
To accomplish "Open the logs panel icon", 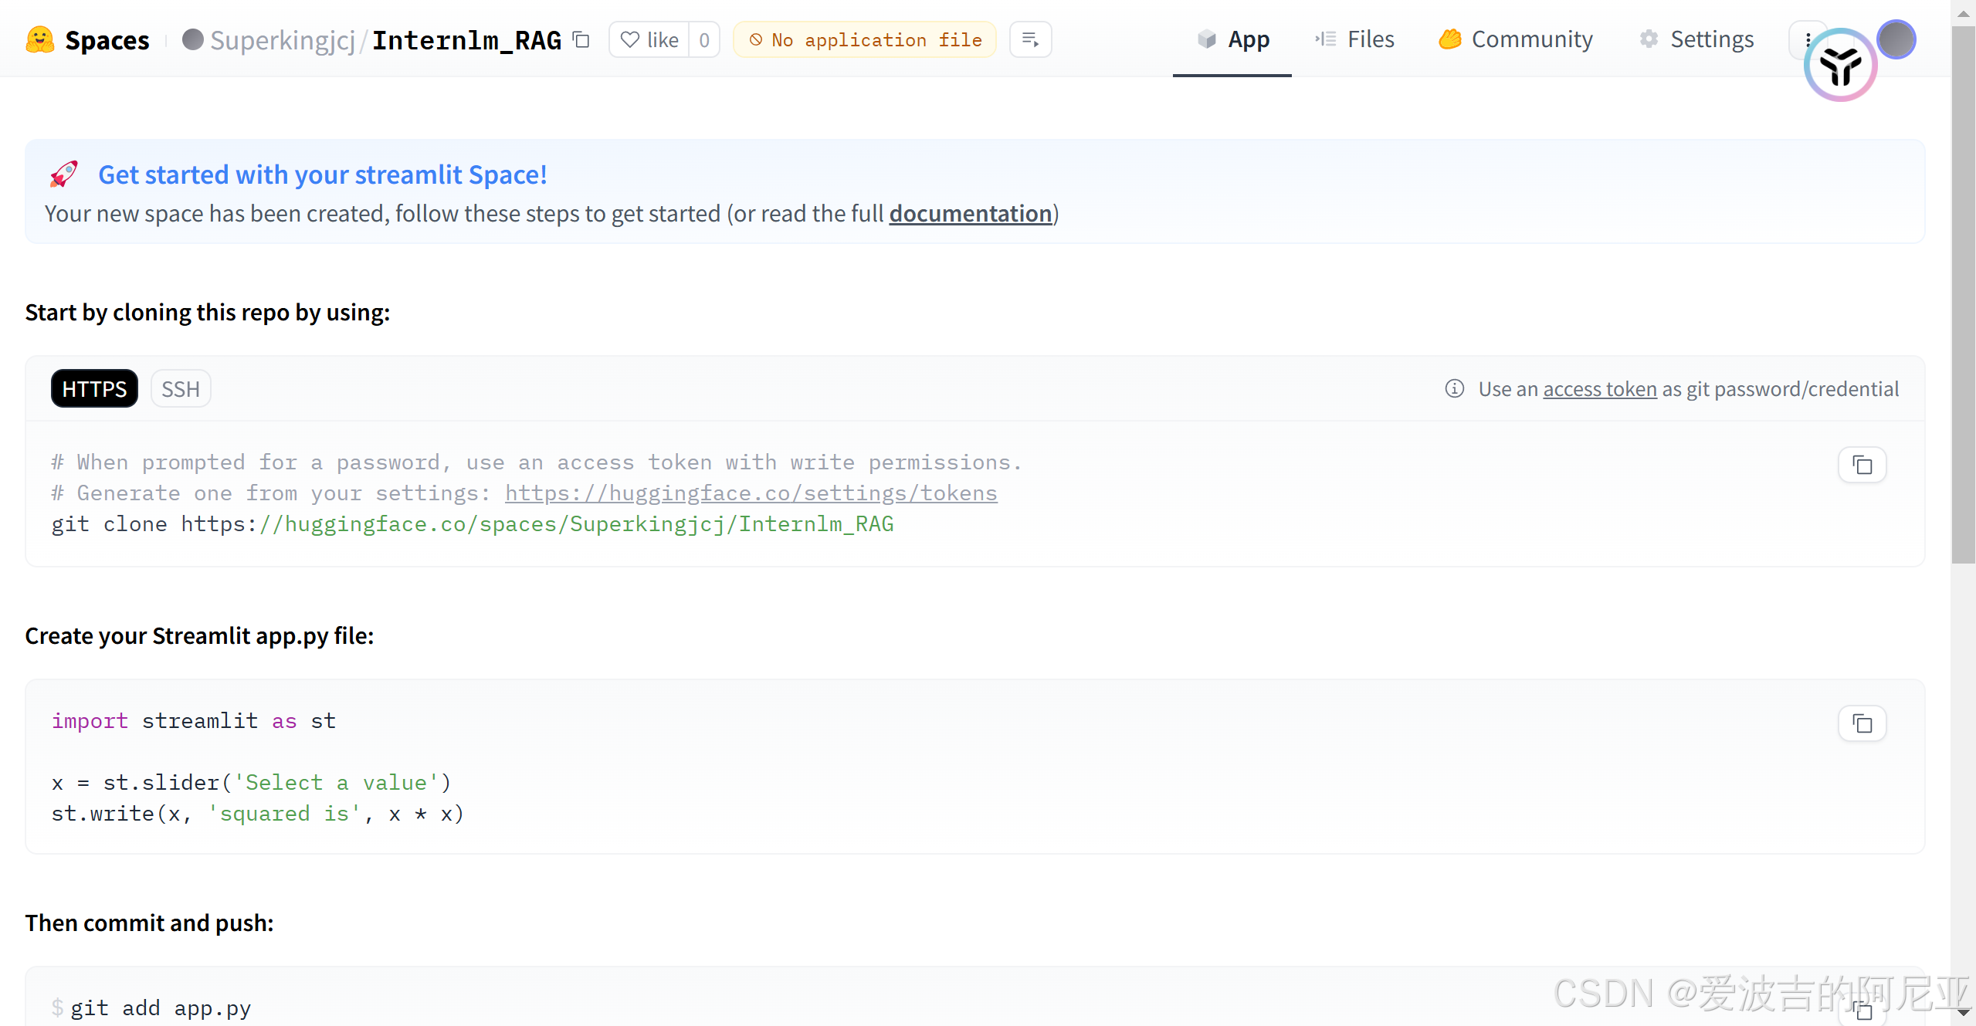I will [x=1030, y=39].
